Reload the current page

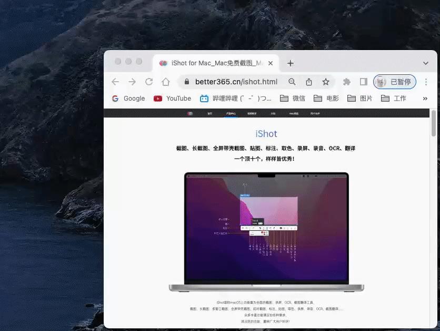click(x=149, y=82)
